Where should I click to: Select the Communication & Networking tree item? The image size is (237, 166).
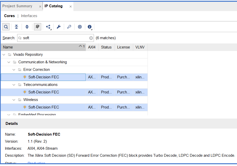[x=42, y=62]
